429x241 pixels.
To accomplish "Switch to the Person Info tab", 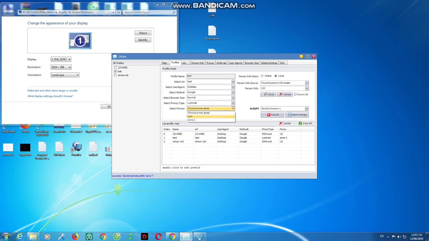I will pyautogui.click(x=197, y=63).
